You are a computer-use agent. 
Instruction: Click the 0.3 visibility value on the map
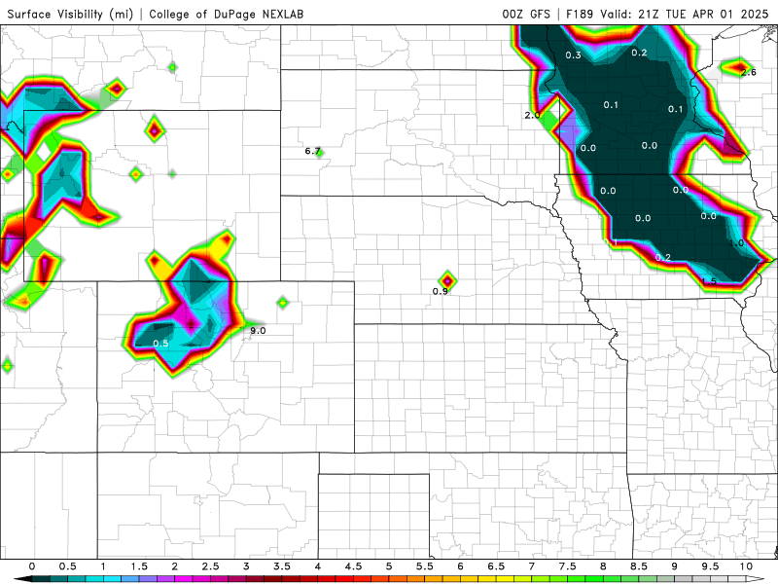point(573,55)
